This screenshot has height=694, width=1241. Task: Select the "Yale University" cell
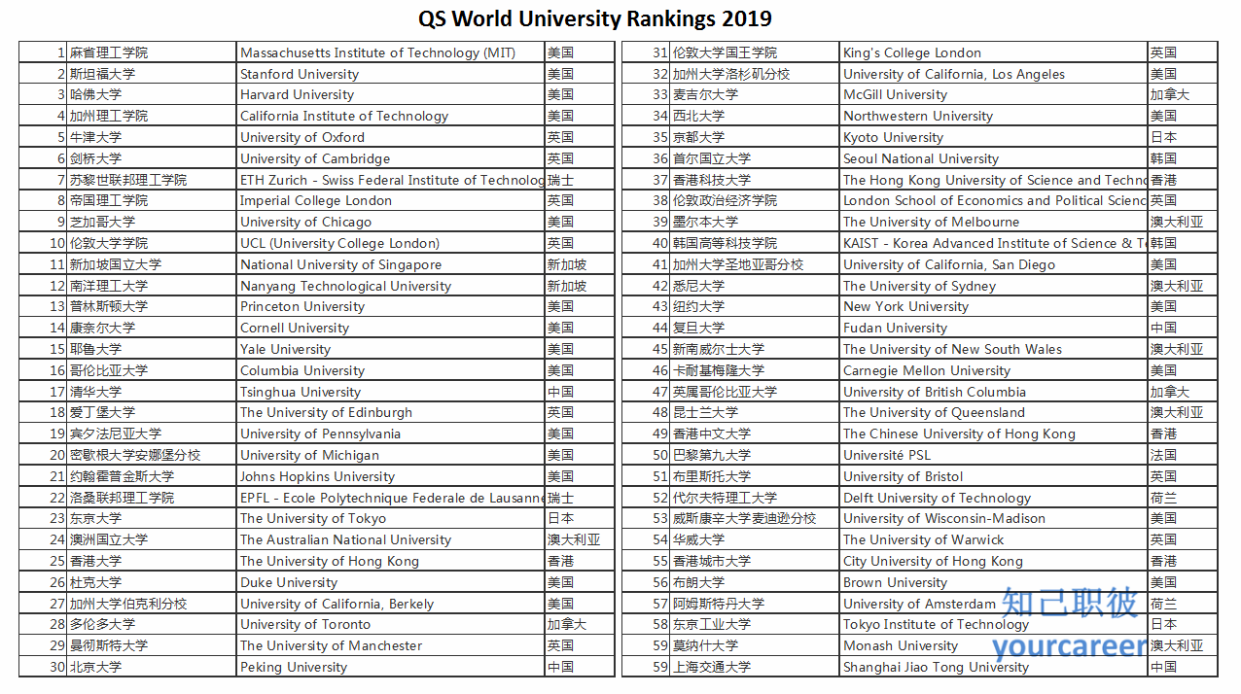tap(391, 349)
